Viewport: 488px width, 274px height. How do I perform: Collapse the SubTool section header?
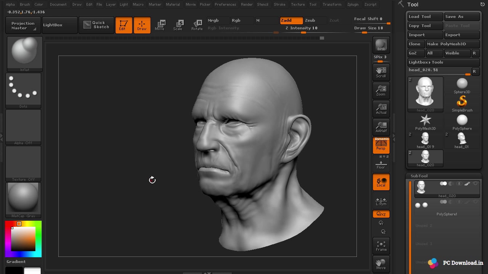(419, 176)
